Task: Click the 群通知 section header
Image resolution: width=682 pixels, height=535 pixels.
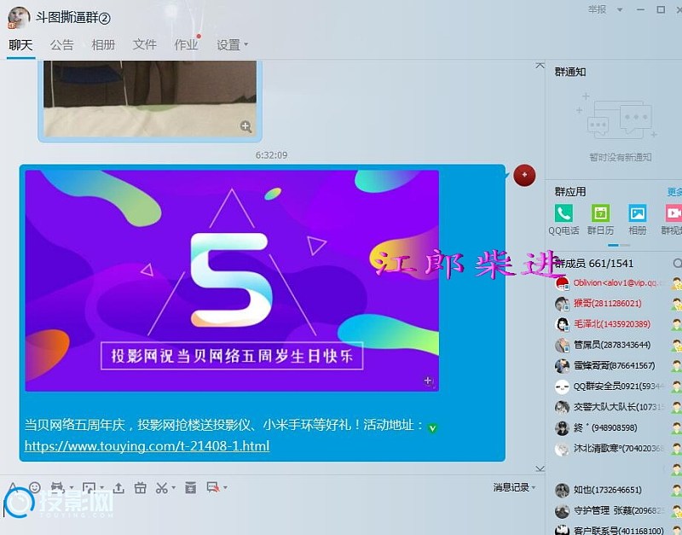Action: (x=570, y=72)
